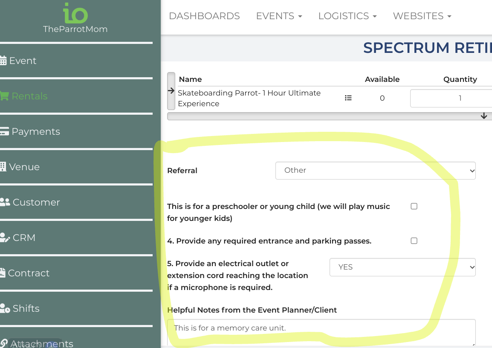The height and width of the screenshot is (348, 492).
Task: Go to DASHBOARDS page
Action: coord(204,16)
